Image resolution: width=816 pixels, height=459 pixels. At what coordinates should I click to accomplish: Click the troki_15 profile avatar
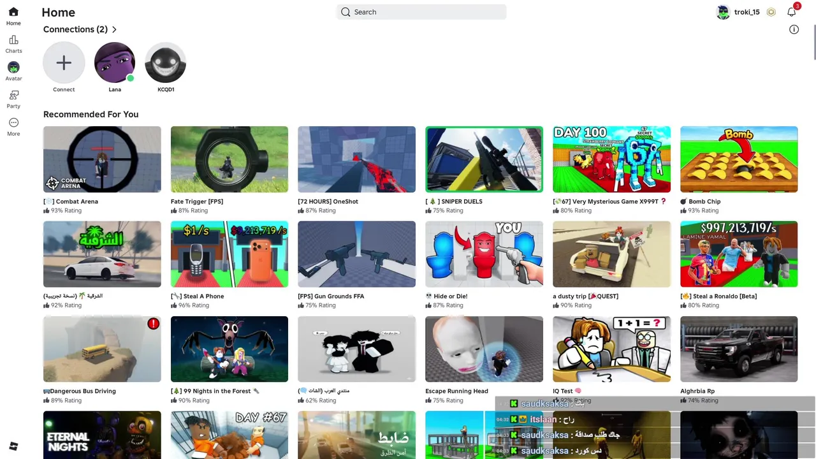(723, 12)
